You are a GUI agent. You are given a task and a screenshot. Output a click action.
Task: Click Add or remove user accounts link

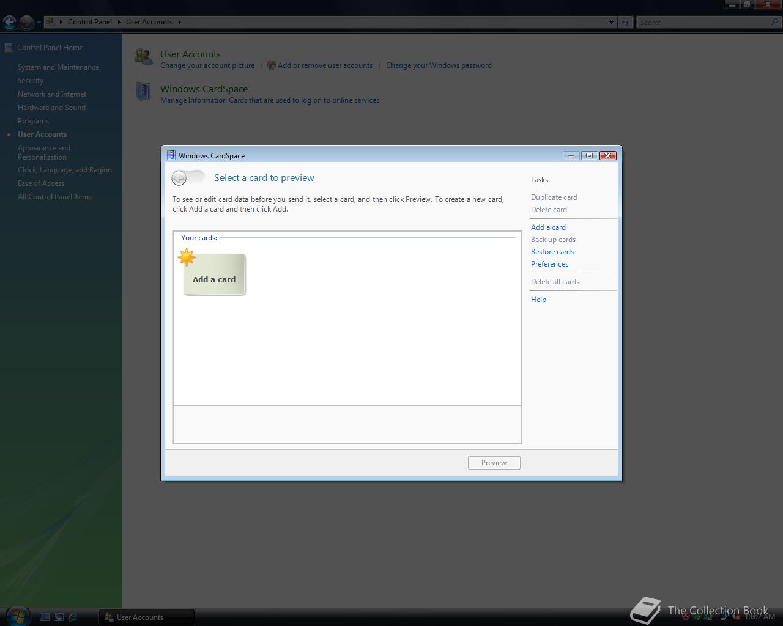325,65
